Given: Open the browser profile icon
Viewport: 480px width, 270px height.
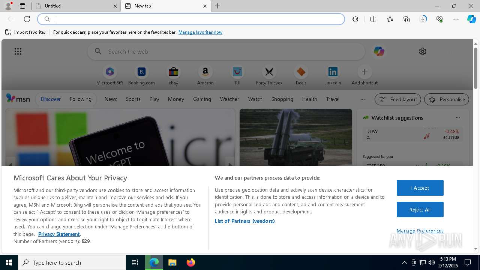Looking at the screenshot, I should tap(8, 6).
